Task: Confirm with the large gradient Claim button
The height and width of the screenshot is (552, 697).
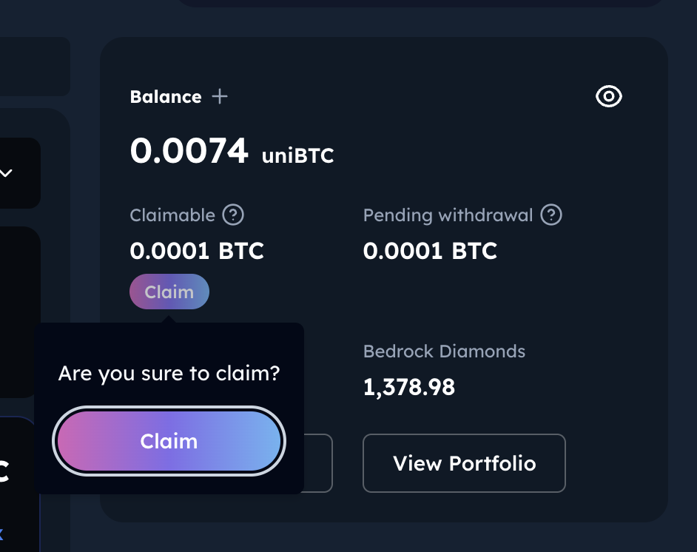Action: click(x=169, y=441)
